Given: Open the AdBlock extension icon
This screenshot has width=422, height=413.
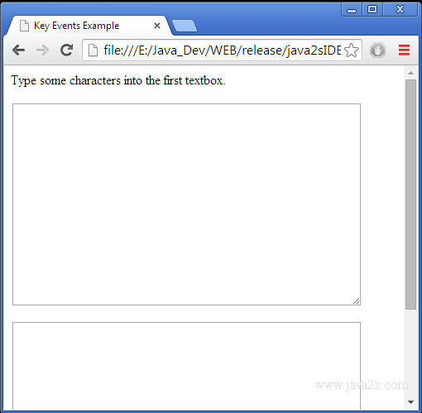Looking at the screenshot, I should [377, 50].
